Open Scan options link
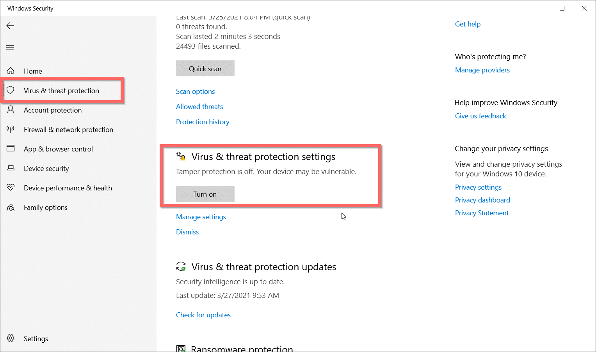The height and width of the screenshot is (352, 596). [x=196, y=92]
